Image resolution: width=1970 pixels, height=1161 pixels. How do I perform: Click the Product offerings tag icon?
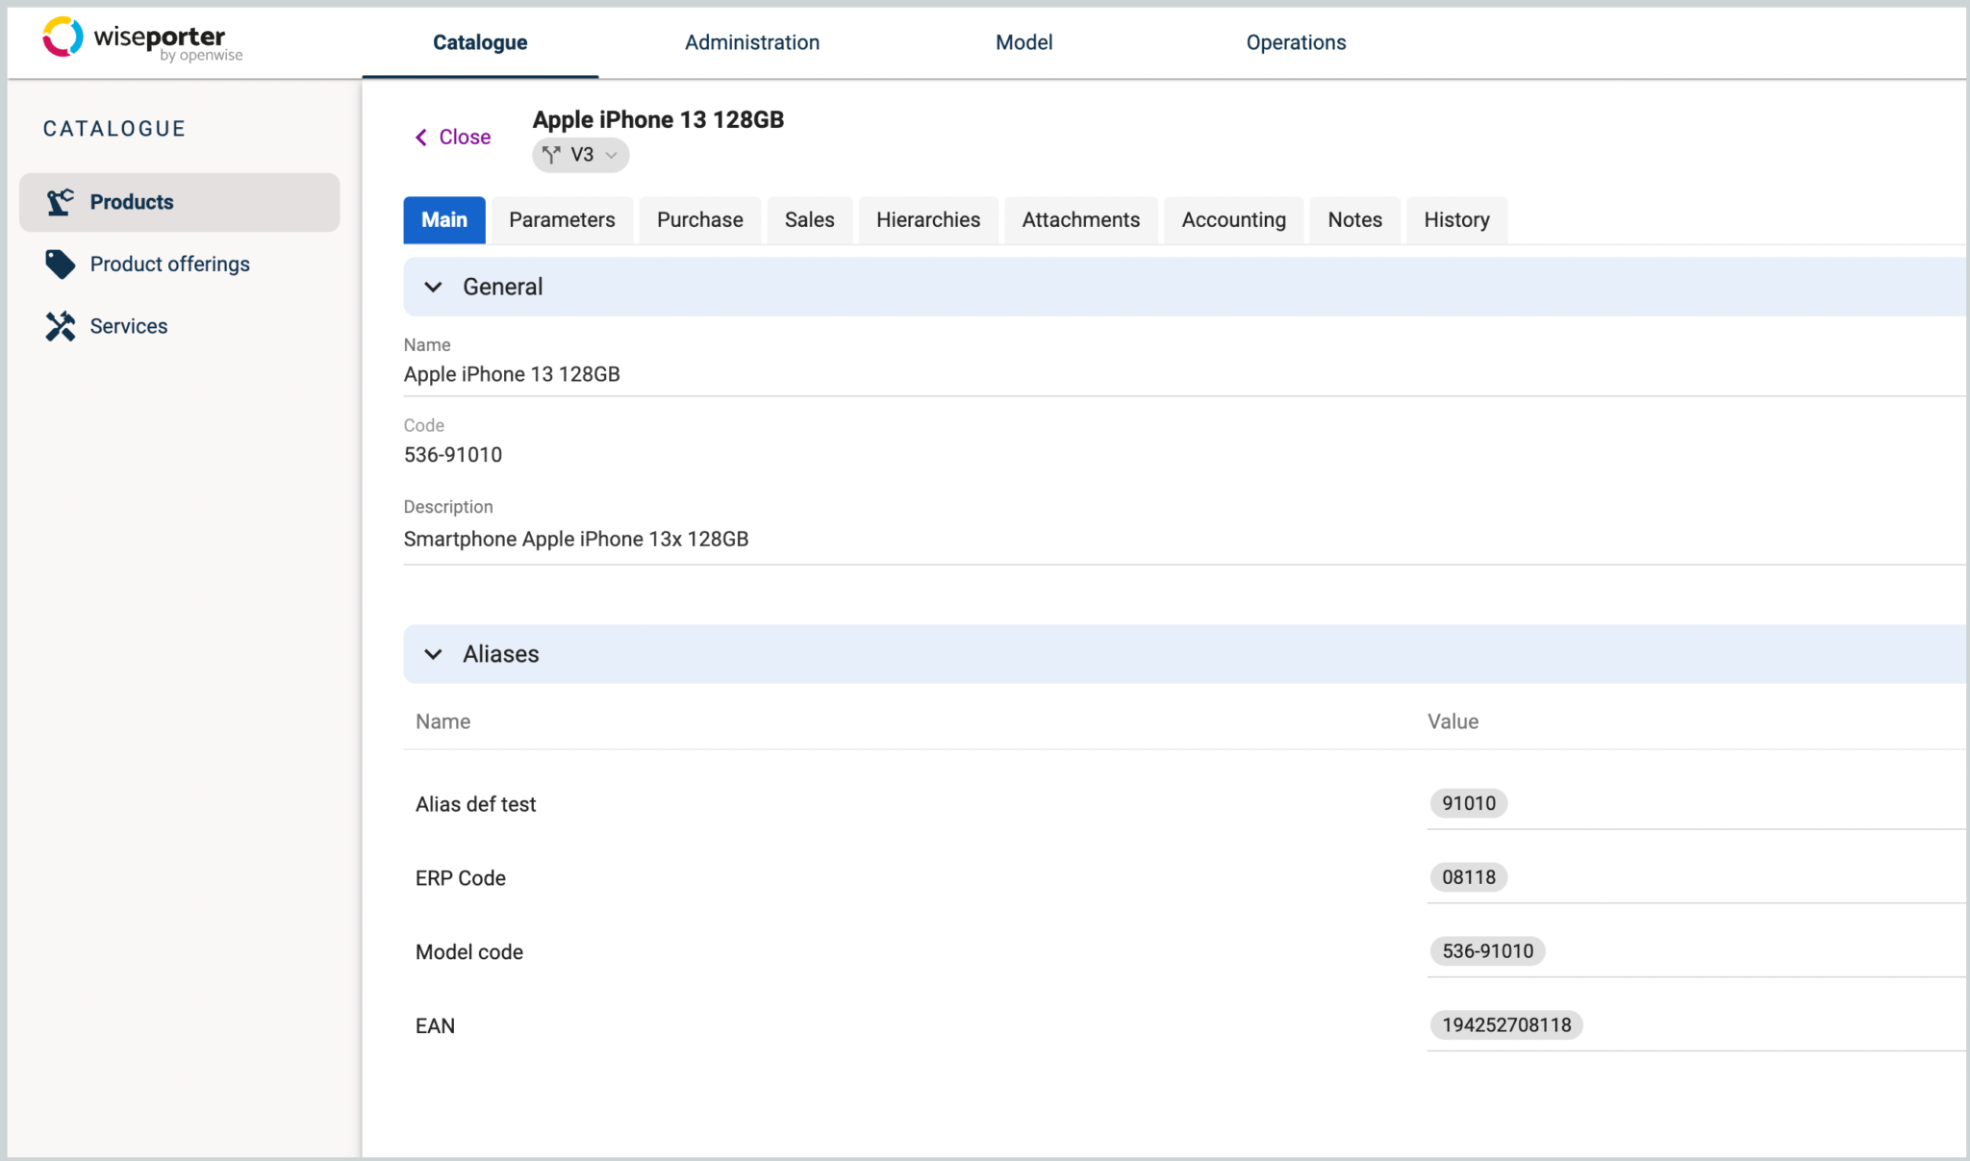point(60,265)
